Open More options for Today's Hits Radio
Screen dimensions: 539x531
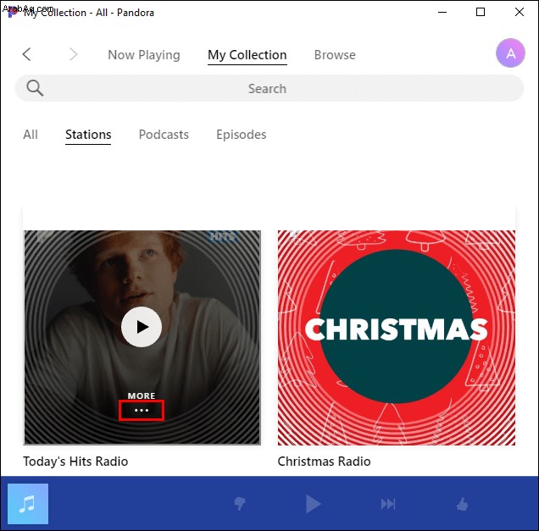tap(142, 410)
